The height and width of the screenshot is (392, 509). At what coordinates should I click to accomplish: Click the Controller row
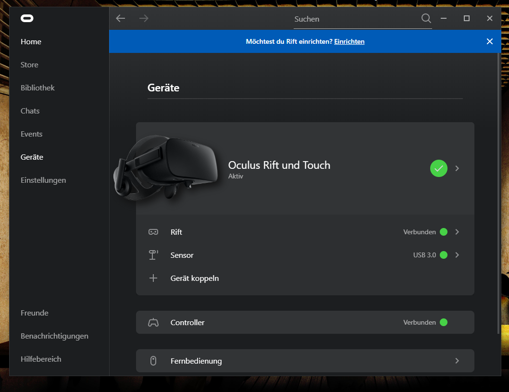(305, 322)
